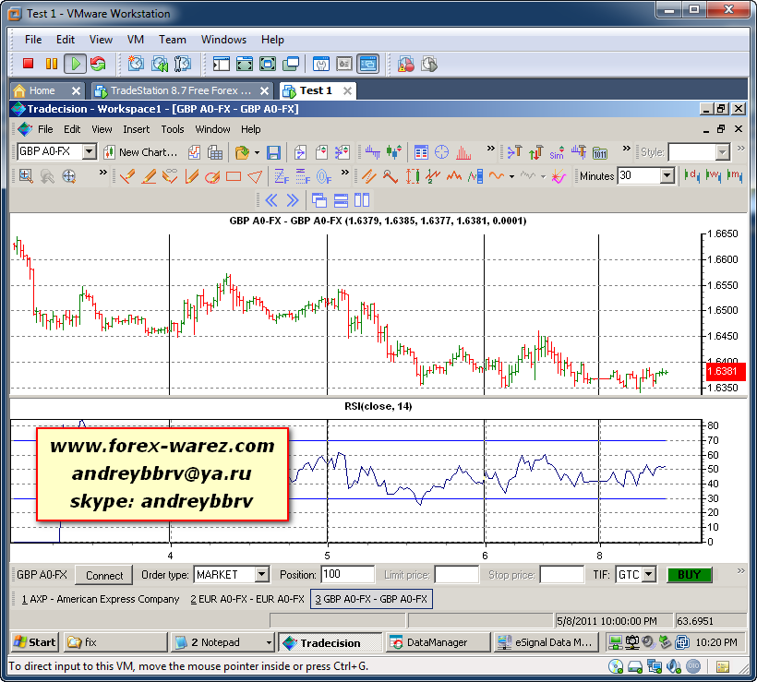757x682 pixels.
Task: Click the green BUY button
Action: (689, 575)
